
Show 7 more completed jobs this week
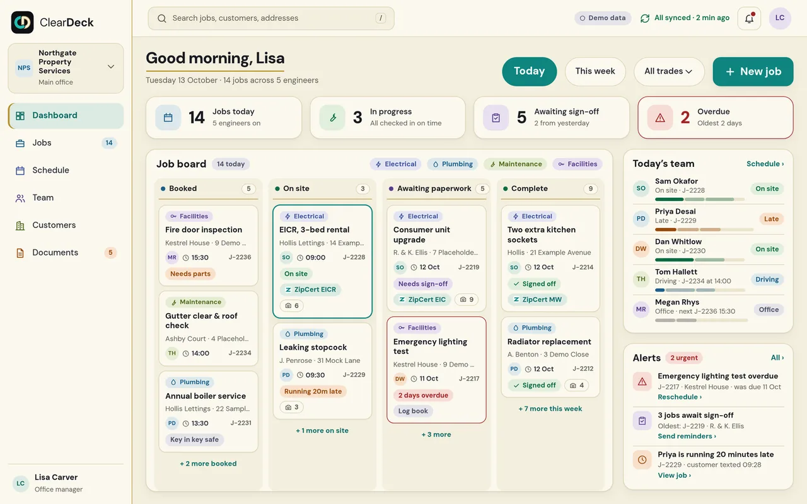click(550, 409)
